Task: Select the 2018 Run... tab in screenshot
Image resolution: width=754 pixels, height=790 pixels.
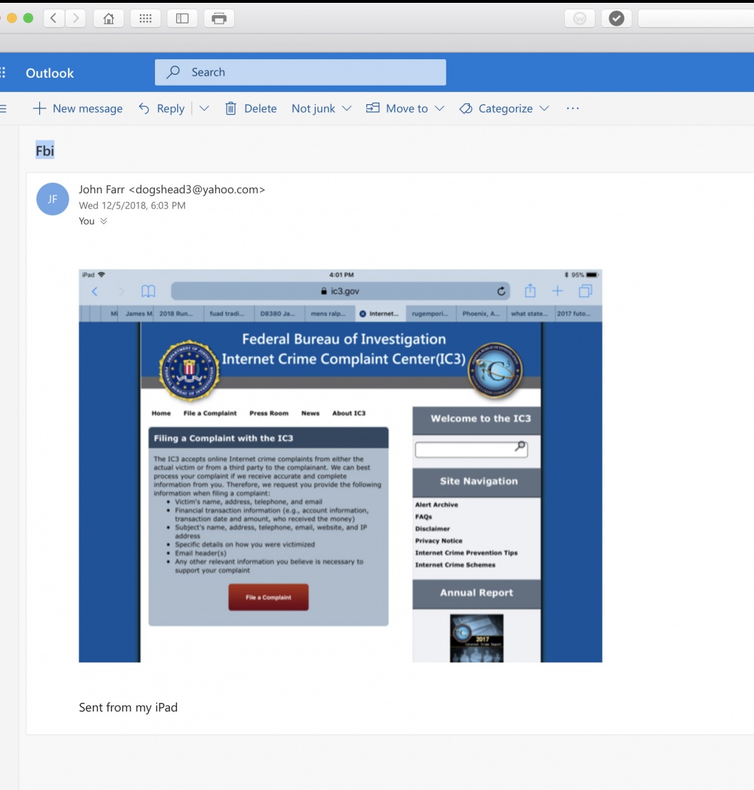Action: pos(179,313)
